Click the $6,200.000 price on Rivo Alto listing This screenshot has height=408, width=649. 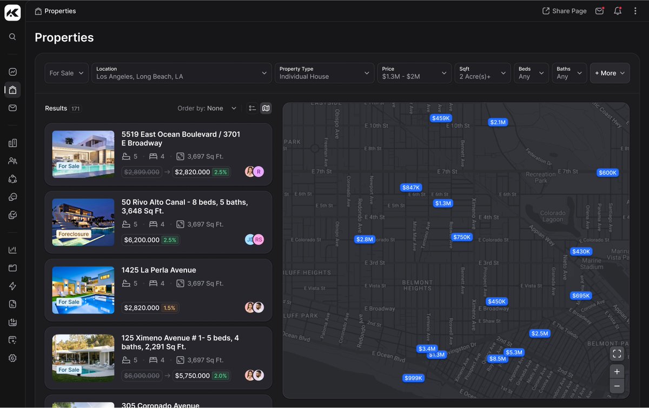(x=142, y=239)
